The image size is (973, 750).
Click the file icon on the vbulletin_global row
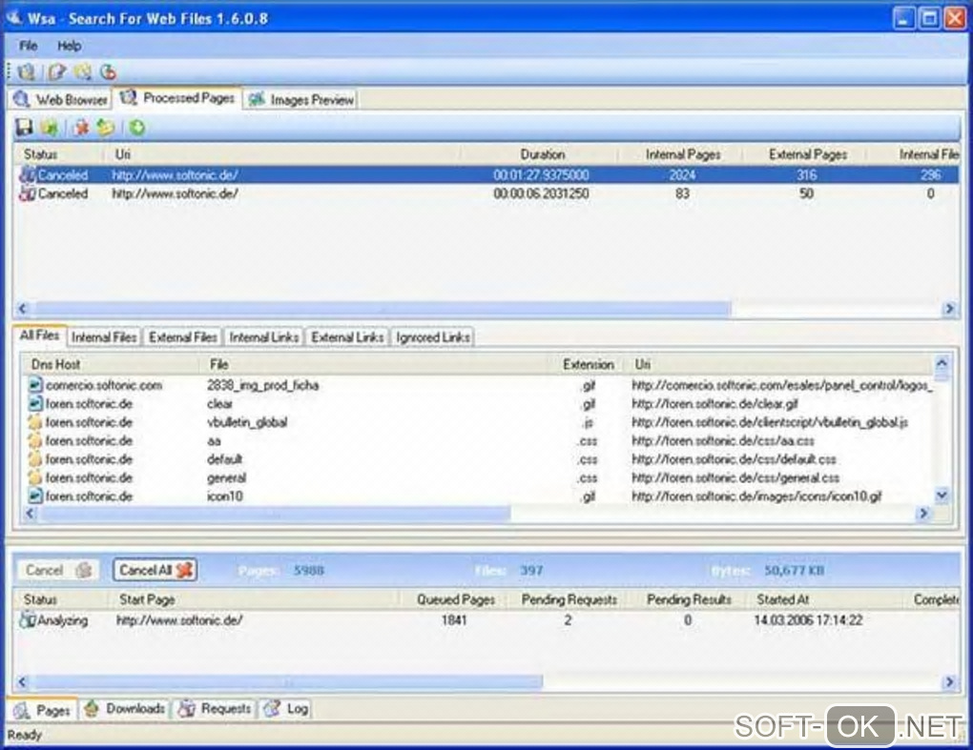pos(35,422)
